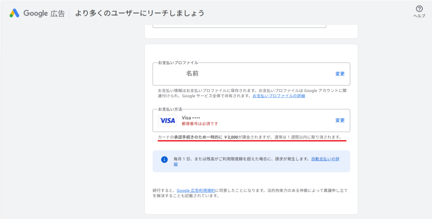Image resolution: width=432 pixels, height=219 pixels.
Task: Click the blue info circle icon
Action: point(165,160)
